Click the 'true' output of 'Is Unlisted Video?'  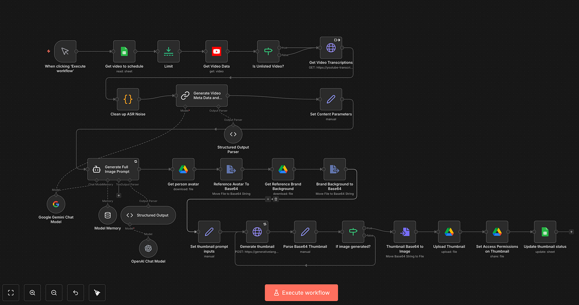point(280,48)
